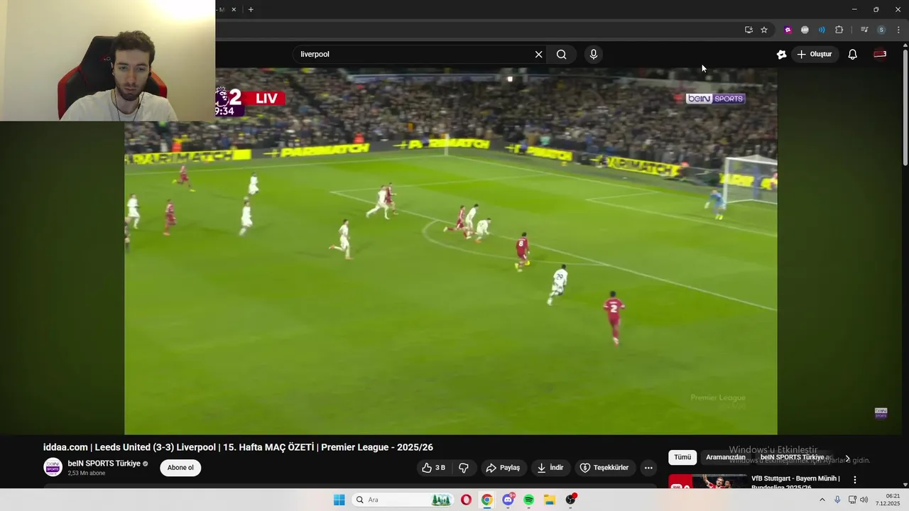This screenshot has height=511, width=909.
Task: Open the Windows Start menu
Action: coord(339,500)
